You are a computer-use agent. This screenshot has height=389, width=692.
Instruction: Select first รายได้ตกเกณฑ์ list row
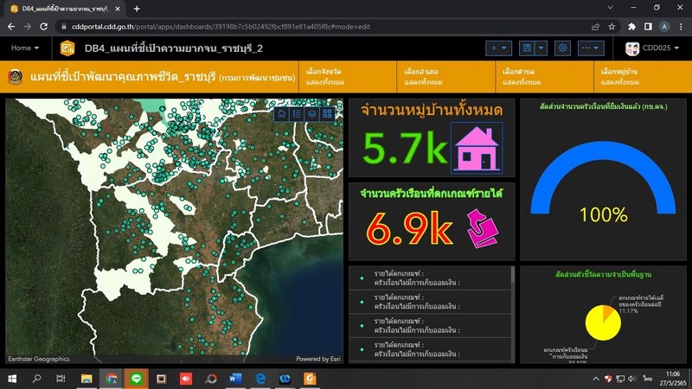coord(430,278)
